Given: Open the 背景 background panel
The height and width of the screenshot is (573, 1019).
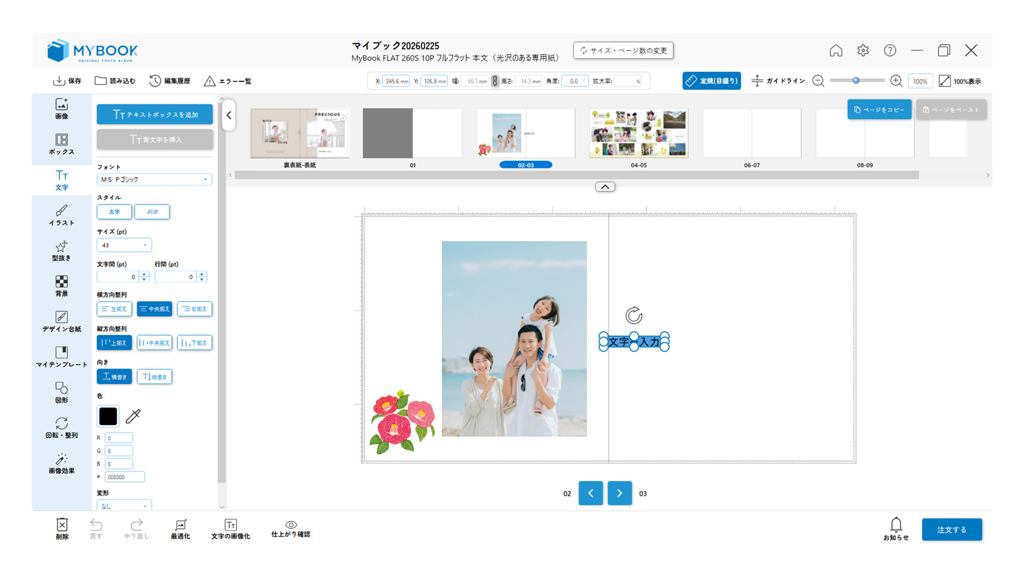Looking at the screenshot, I should pyautogui.click(x=62, y=286).
